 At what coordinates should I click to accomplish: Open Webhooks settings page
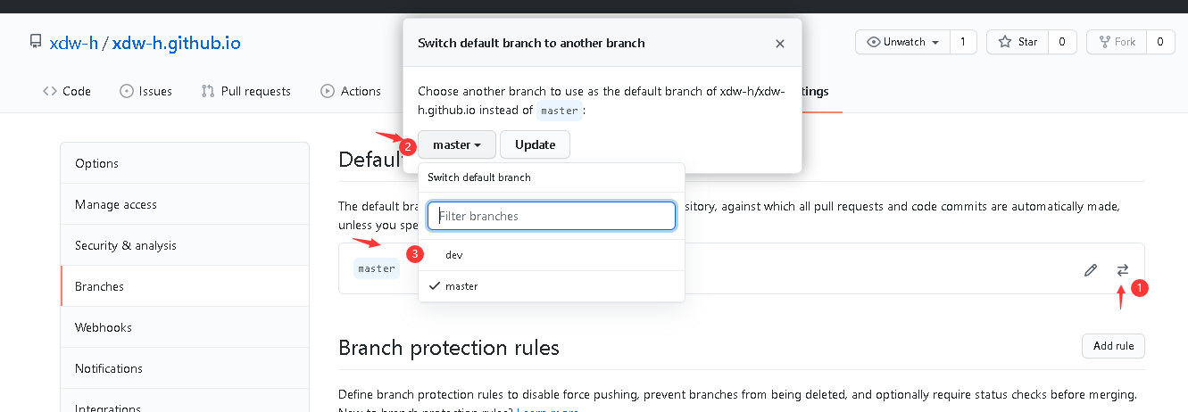pos(103,327)
